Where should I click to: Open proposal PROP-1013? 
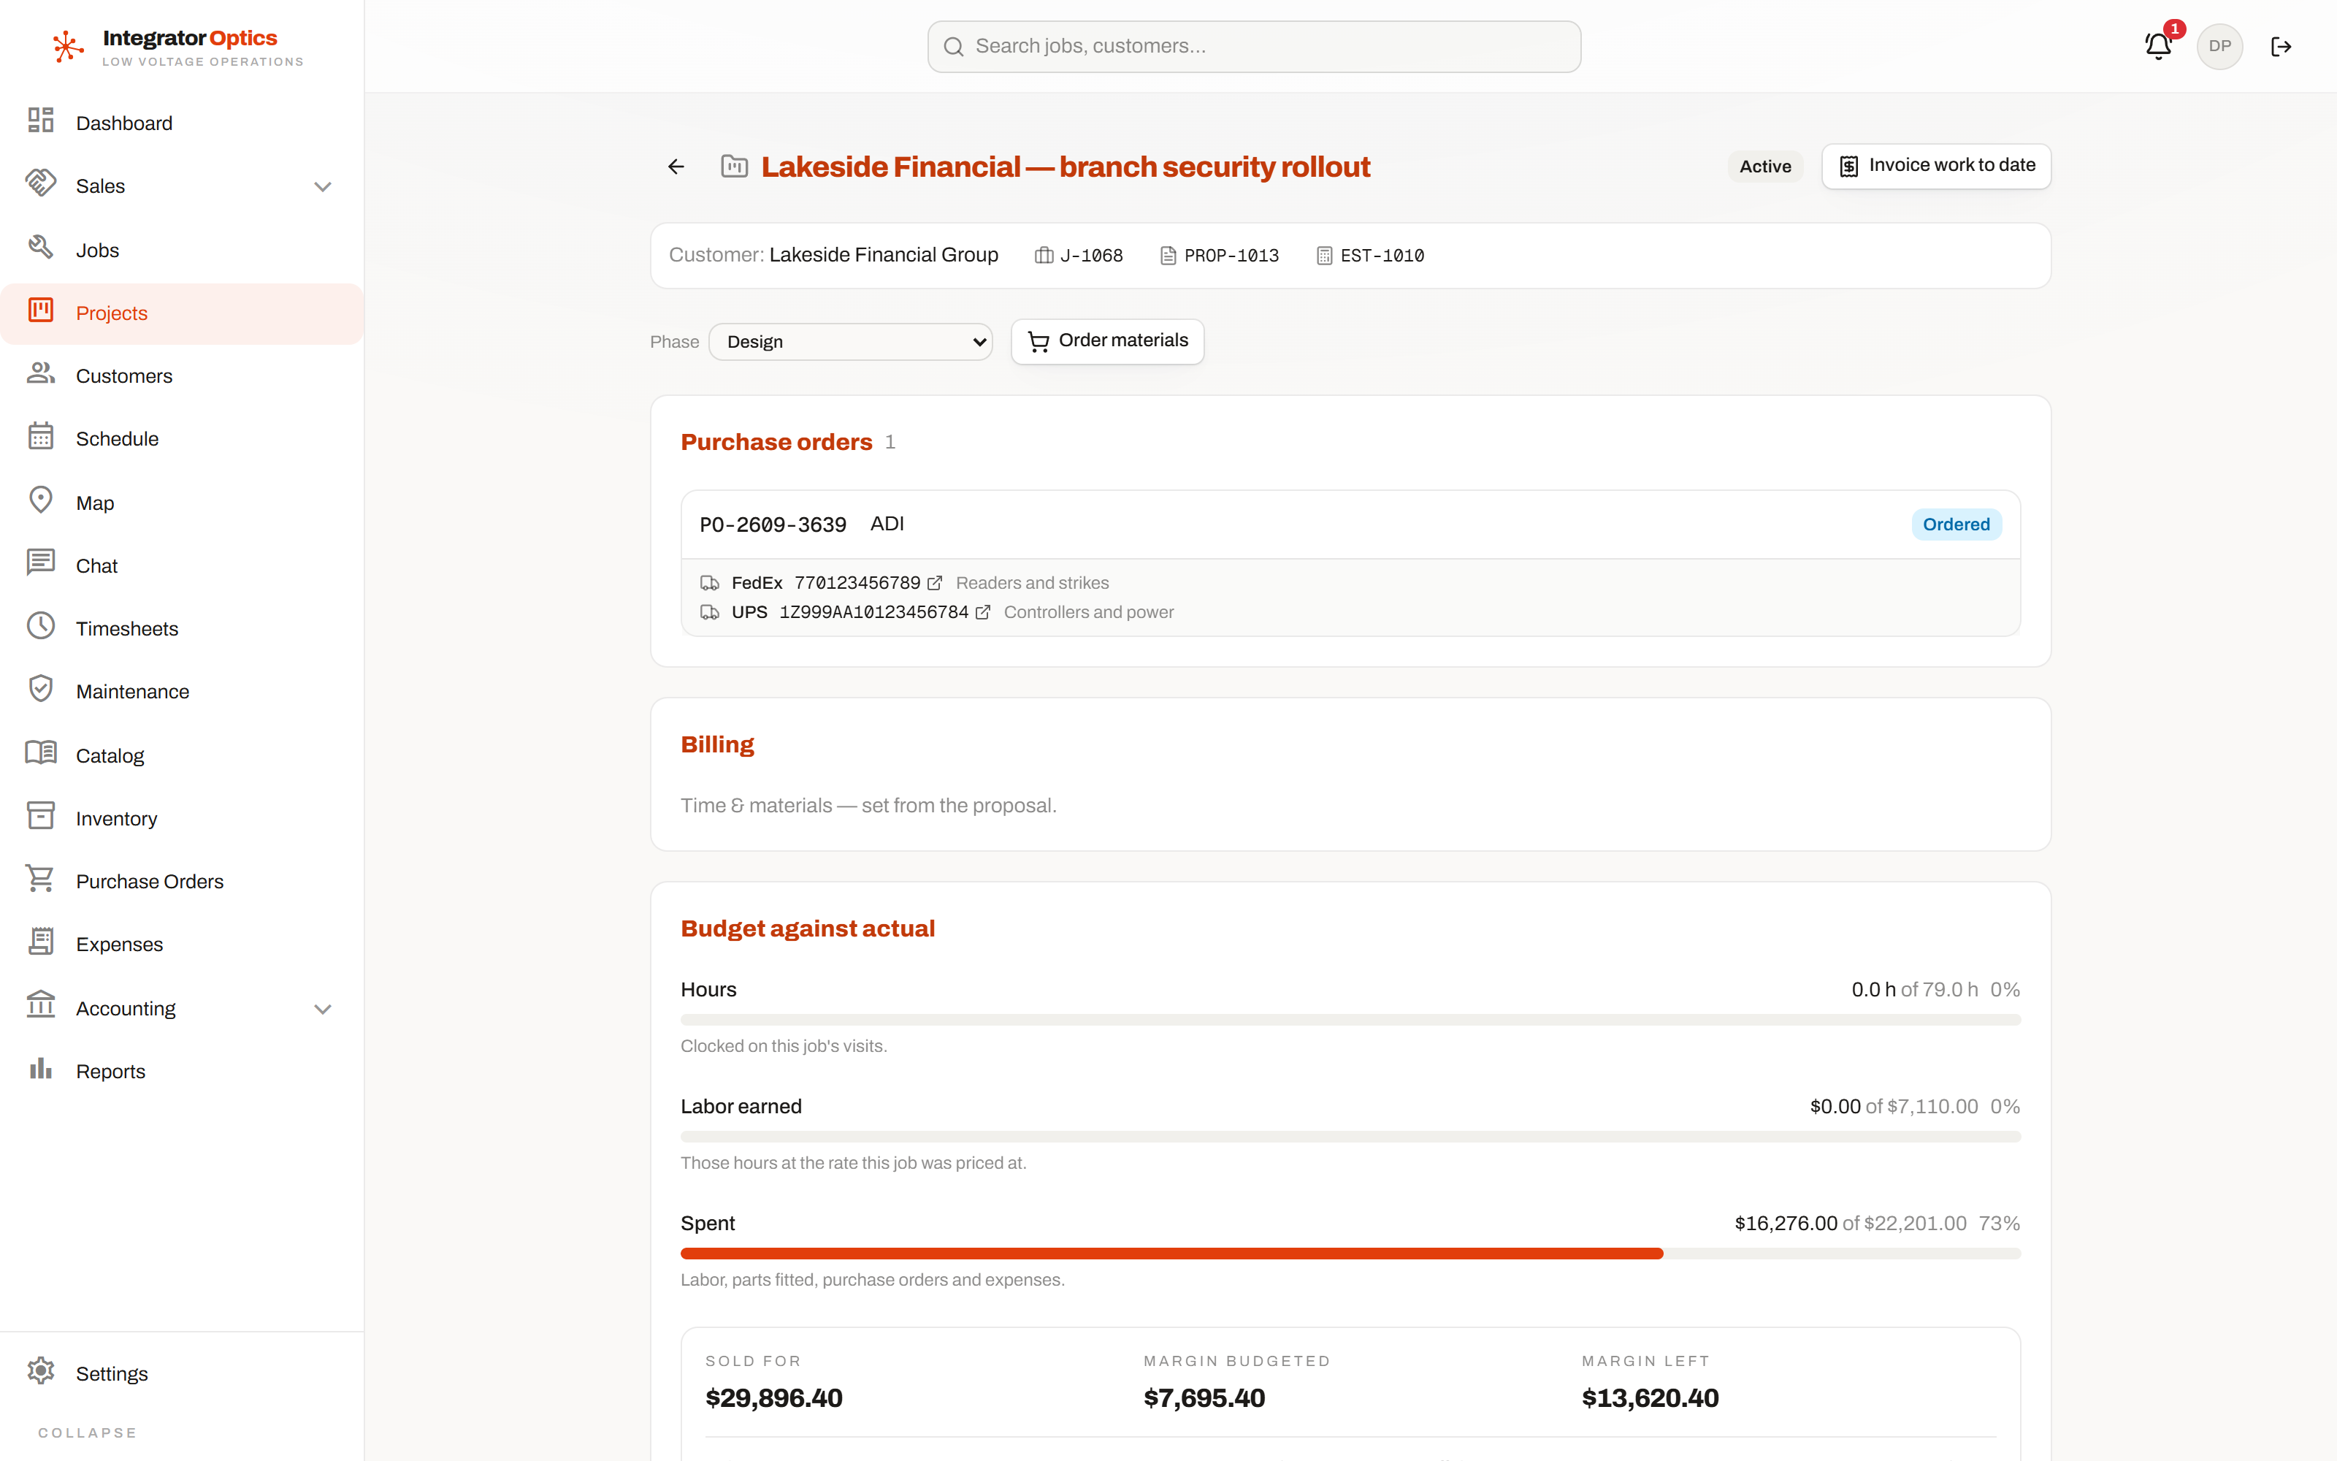click(1220, 256)
